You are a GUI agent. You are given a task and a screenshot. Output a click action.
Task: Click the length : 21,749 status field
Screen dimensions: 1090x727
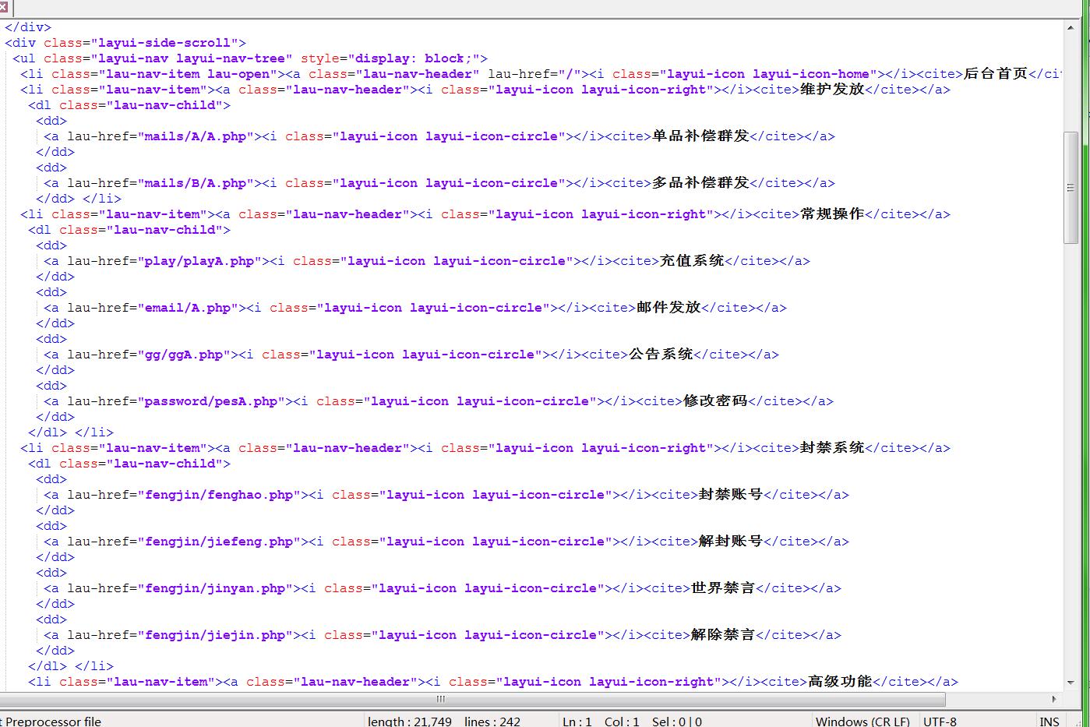click(x=410, y=721)
